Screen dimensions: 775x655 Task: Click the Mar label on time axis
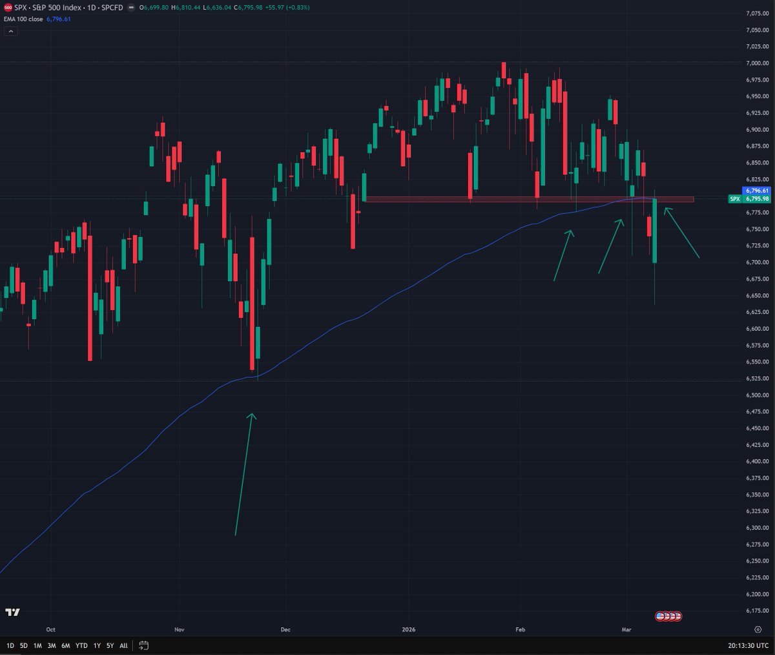click(626, 629)
